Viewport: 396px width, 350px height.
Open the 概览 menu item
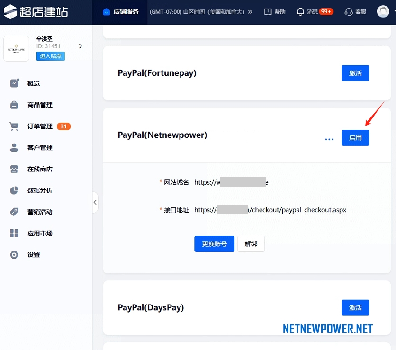click(x=34, y=83)
